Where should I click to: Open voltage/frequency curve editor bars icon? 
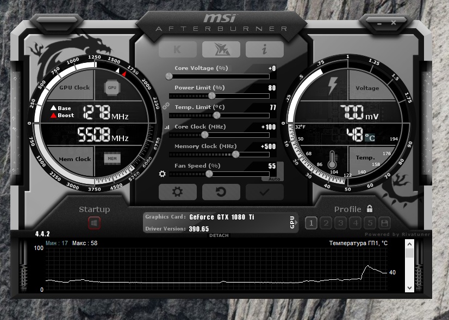tap(167, 127)
